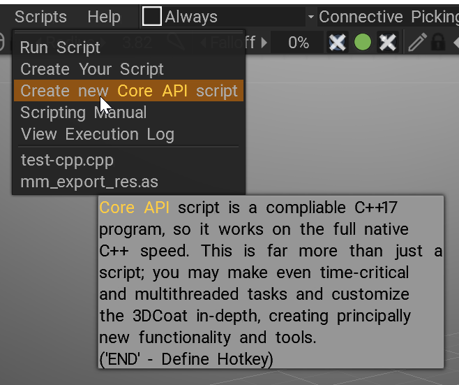Choose Run Script from the menu
Image resolution: width=459 pixels, height=385 pixels.
128,48
